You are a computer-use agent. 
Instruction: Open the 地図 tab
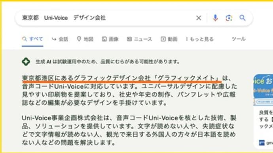85,39
